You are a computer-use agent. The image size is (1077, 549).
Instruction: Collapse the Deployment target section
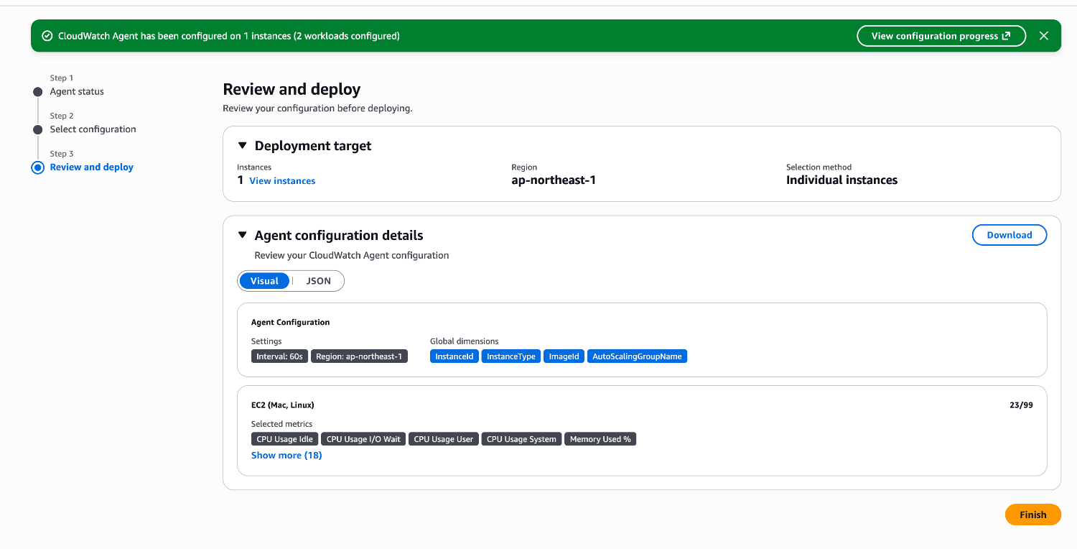coord(243,146)
